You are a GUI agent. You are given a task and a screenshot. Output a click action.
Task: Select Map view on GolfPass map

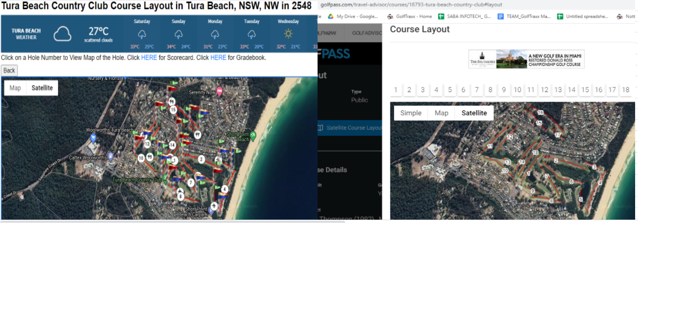point(441,113)
